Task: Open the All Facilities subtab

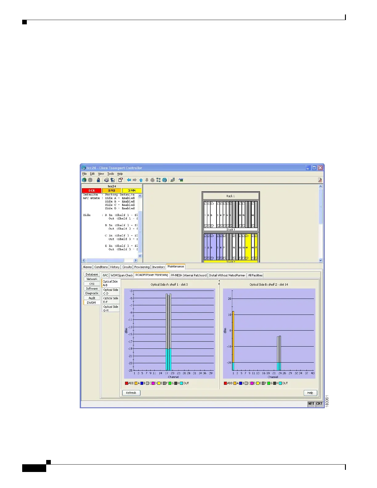Action: [255, 275]
